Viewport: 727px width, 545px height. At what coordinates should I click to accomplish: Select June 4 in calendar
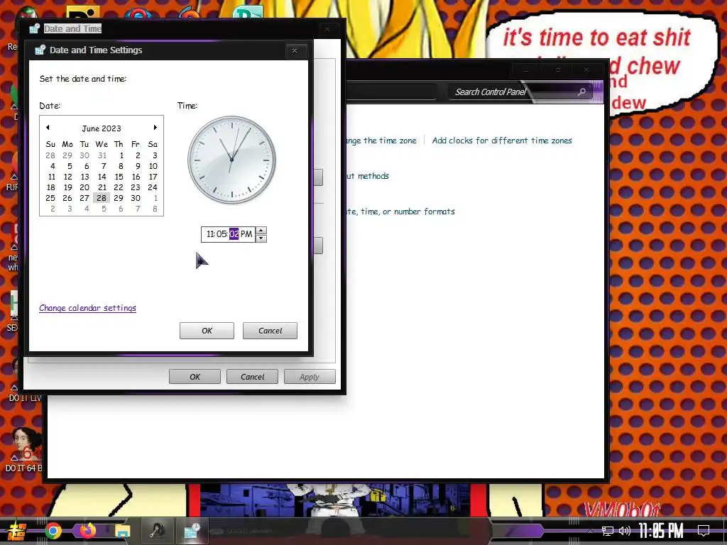tap(53, 166)
